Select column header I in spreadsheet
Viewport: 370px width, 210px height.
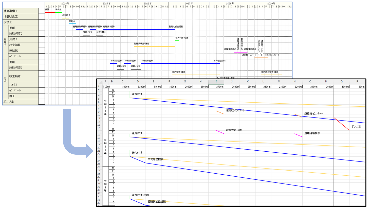click(216, 82)
